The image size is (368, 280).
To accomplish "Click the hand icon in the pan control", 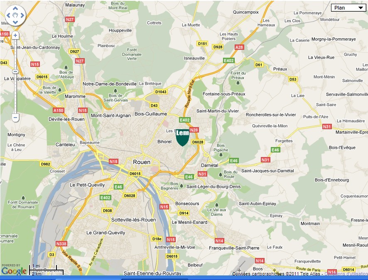I will [x=15, y=15].
